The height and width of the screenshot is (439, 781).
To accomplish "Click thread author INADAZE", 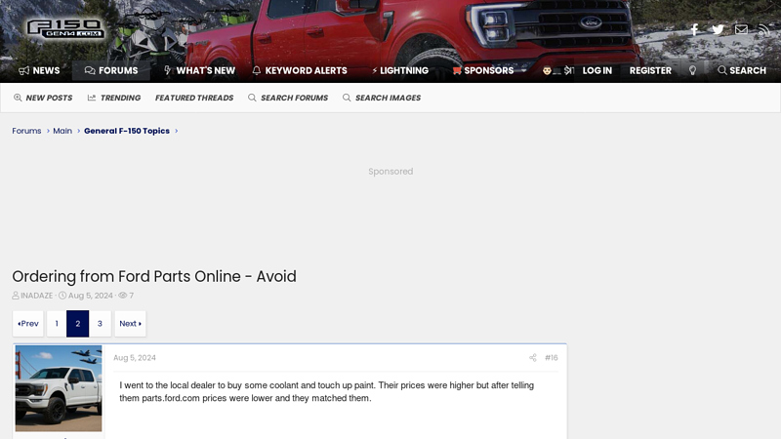I will [37, 296].
